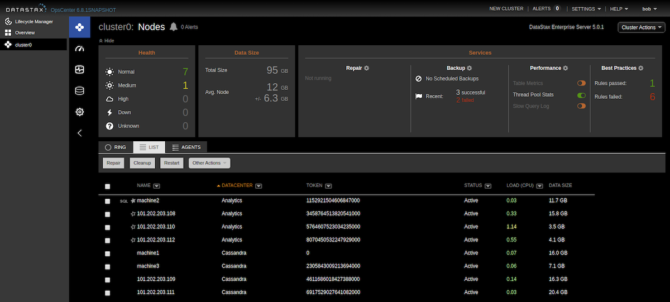670x302 pixels.
Task: Open the dashboard gauge icon in sidebar
Action: click(79, 49)
